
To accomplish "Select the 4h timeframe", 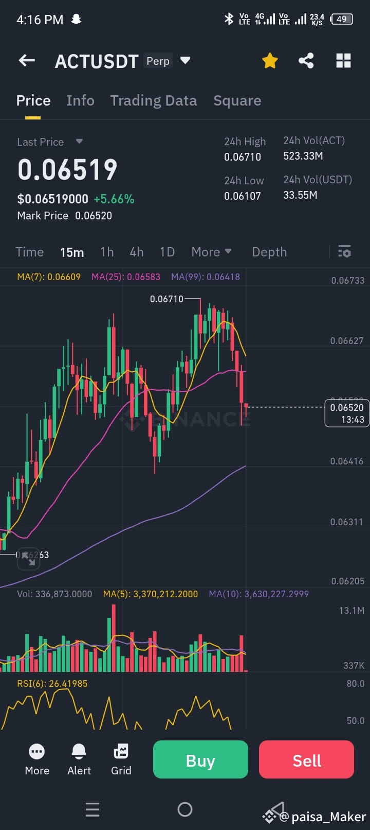I will [137, 252].
